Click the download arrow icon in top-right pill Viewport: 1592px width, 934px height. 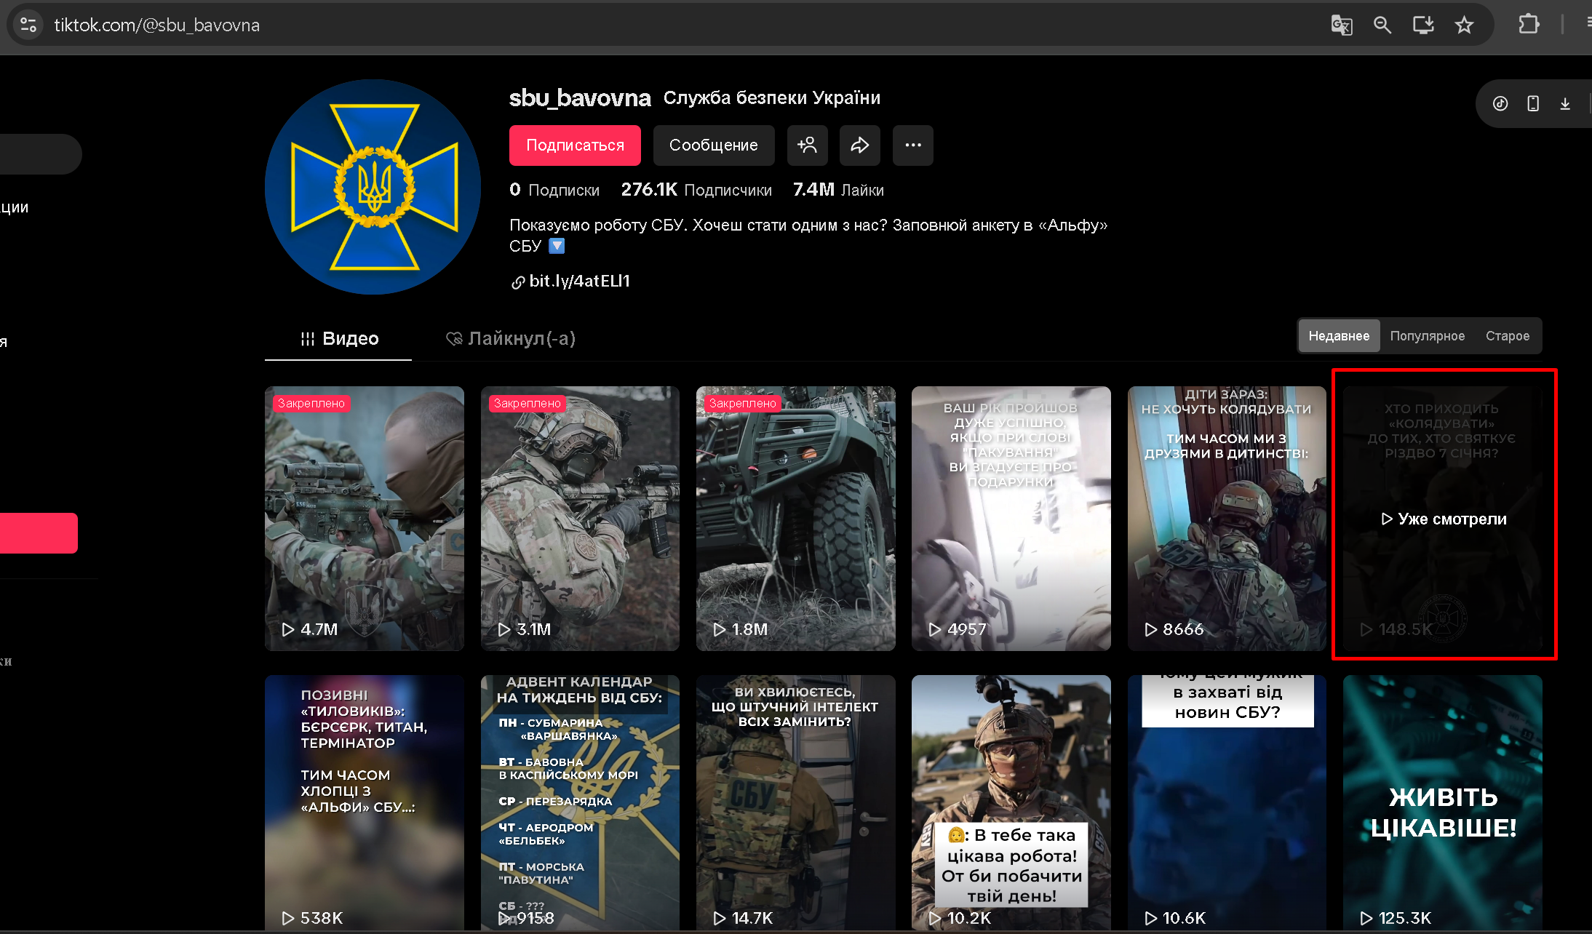point(1564,104)
